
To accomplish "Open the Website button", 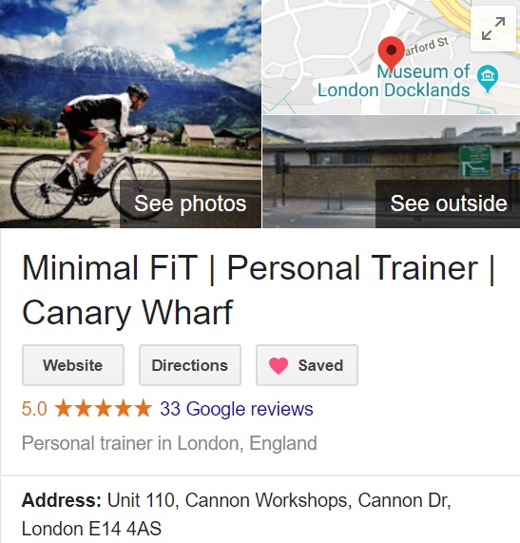I will click(73, 365).
